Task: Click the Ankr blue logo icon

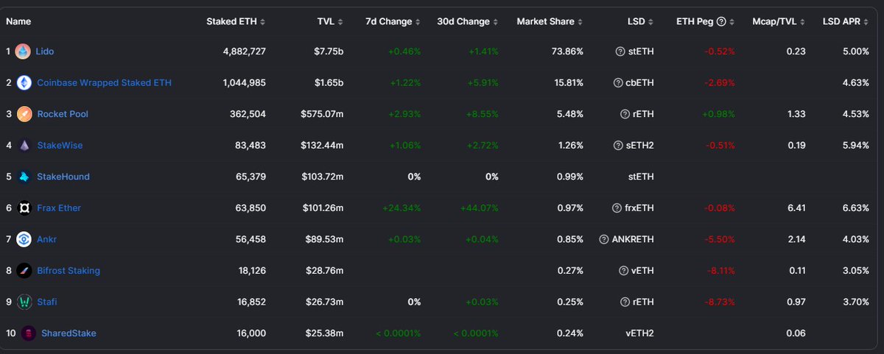Action: pyautogui.click(x=24, y=239)
